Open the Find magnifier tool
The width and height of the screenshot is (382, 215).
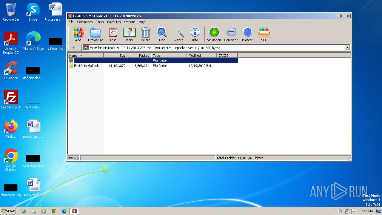click(x=162, y=34)
